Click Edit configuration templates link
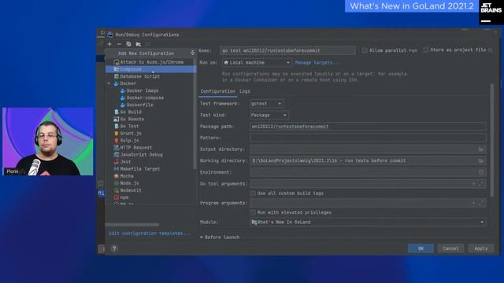504x283 pixels. [x=150, y=233]
